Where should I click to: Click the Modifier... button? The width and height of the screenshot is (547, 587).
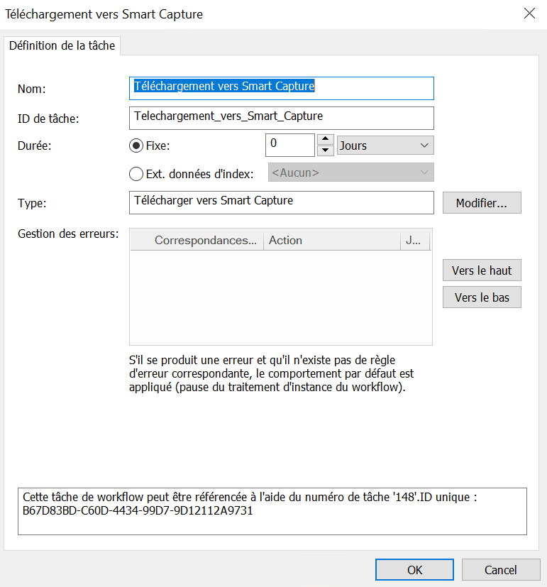(x=482, y=203)
